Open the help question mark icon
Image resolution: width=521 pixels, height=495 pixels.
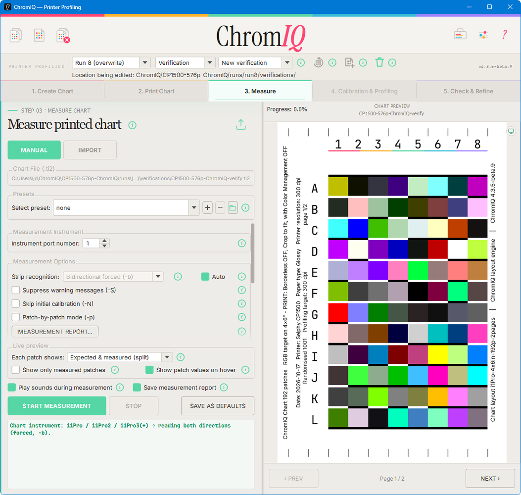pyautogui.click(x=504, y=35)
